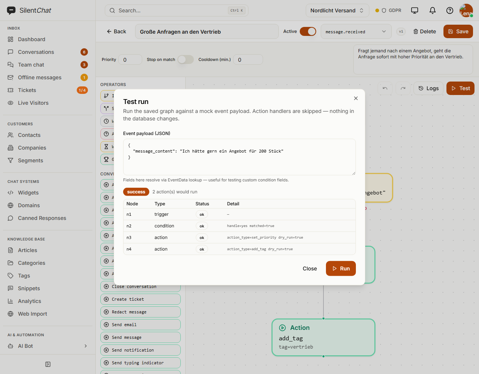
Task: Open the Logs panel
Action: 428,88
